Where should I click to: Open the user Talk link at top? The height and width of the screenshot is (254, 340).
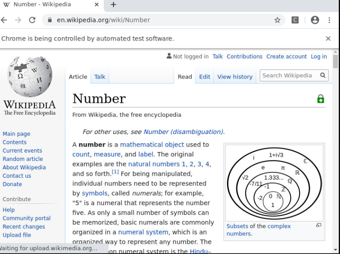click(x=218, y=56)
